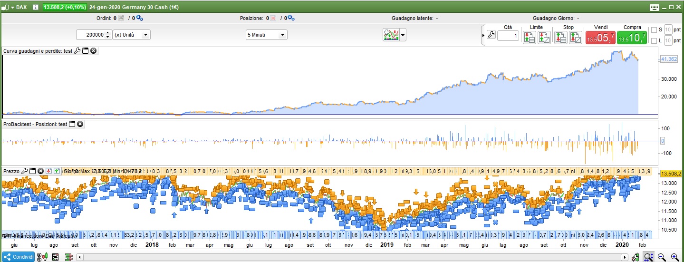This screenshot has height=262, width=684.
Task: Detach the Curva guadagni e perdite panel
Action: pyautogui.click(x=86, y=51)
